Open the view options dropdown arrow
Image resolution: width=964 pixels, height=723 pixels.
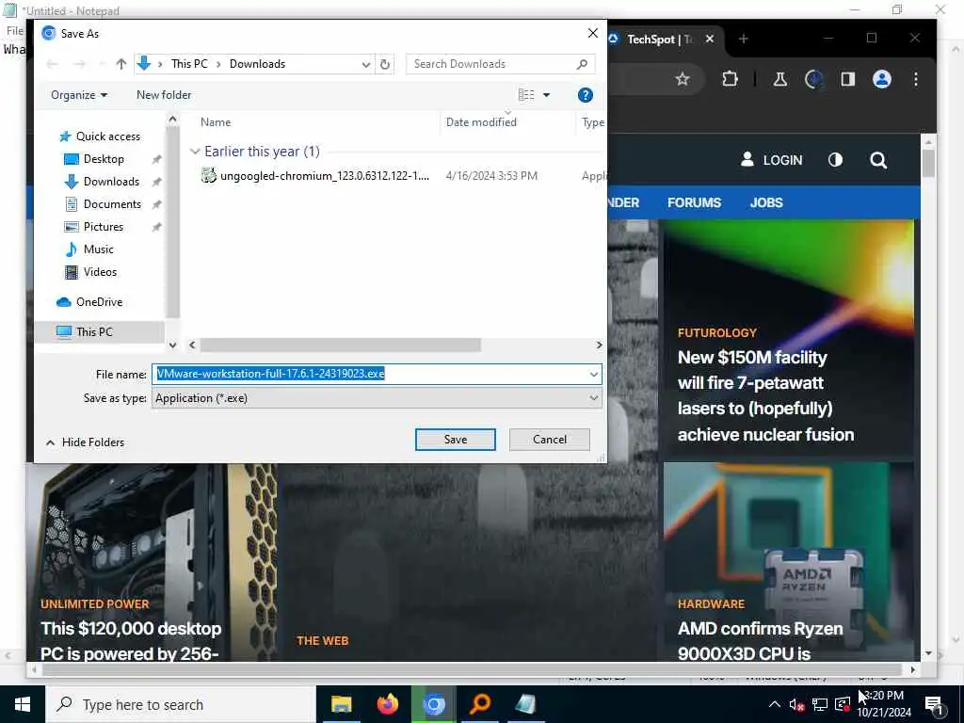[546, 95]
